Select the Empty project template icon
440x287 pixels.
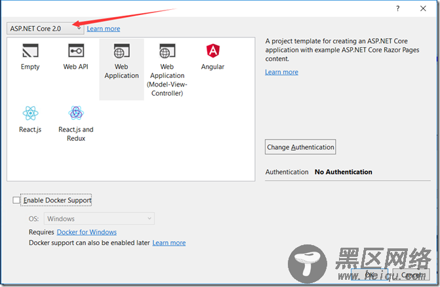tap(30, 50)
